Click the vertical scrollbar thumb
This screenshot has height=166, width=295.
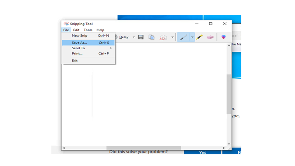pyautogui.click(x=229, y=94)
